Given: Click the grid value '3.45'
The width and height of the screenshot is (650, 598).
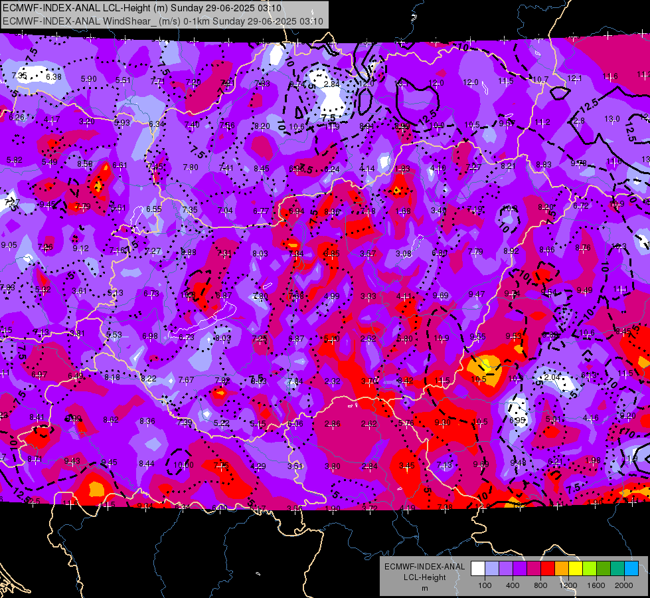Looking at the screenshot, I should 406,466.
